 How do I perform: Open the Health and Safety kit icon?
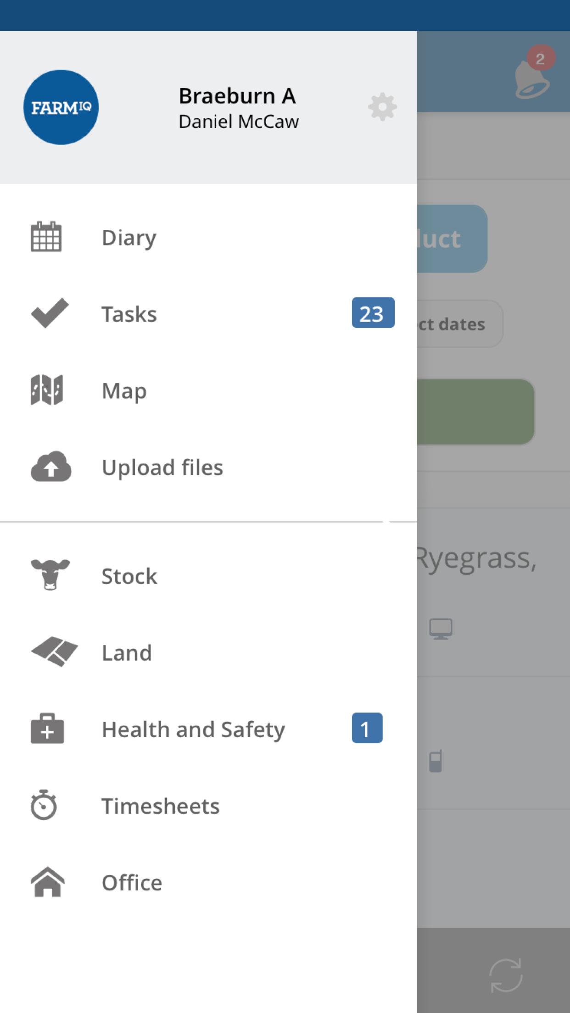coord(47,729)
